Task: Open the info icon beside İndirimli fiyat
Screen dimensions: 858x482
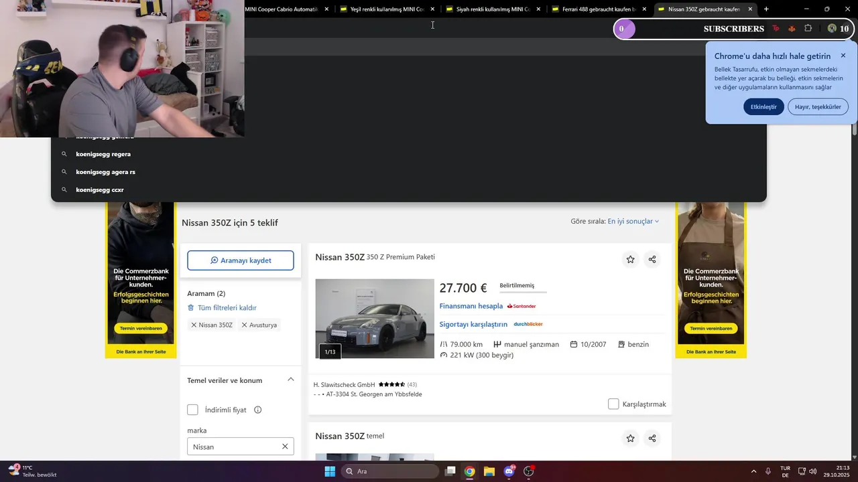Action: 258,410
